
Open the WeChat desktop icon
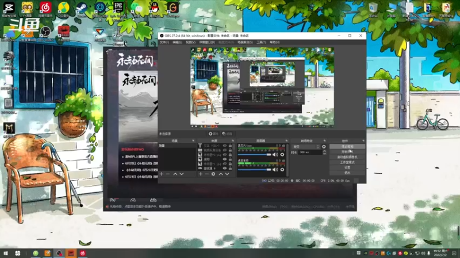click(136, 9)
